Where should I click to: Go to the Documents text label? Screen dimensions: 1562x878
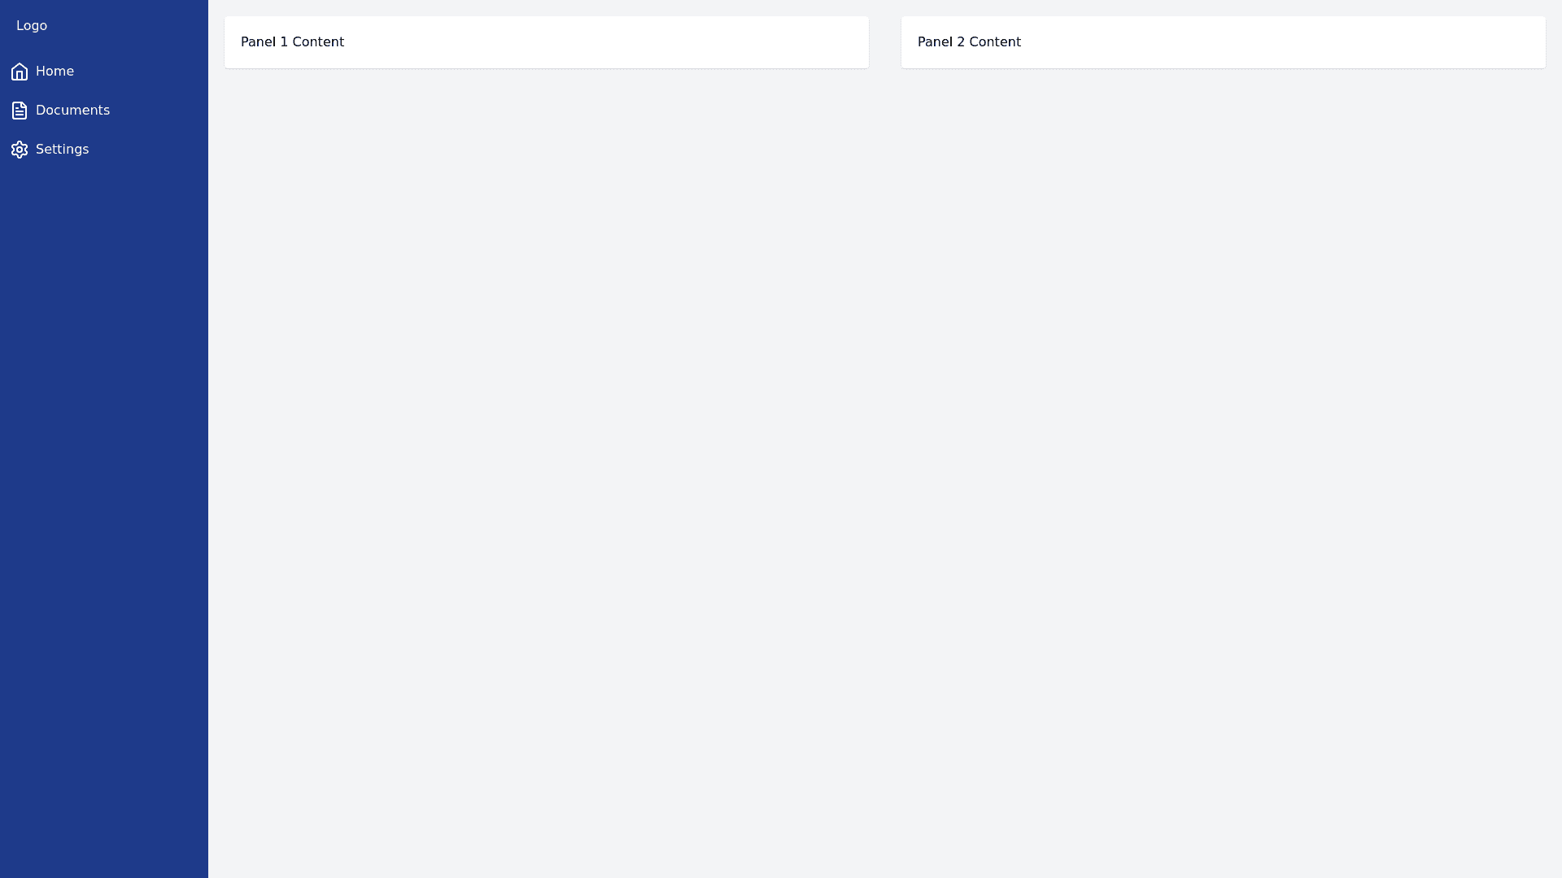(72, 111)
